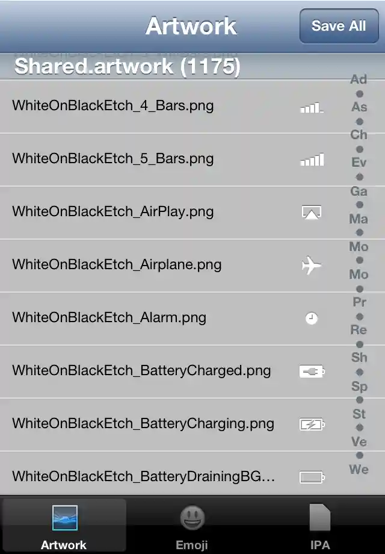Jump to the Sh index section
The image size is (385, 554).
(x=359, y=358)
